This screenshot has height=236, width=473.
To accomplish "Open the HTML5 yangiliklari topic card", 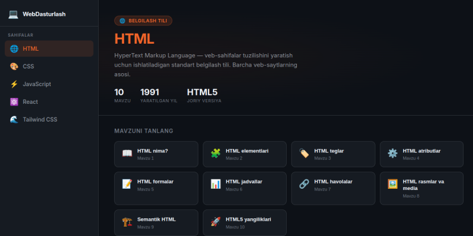I will 245,223.
